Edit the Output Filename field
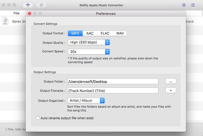This screenshot has width=203, height=136. click(x=113, y=90)
